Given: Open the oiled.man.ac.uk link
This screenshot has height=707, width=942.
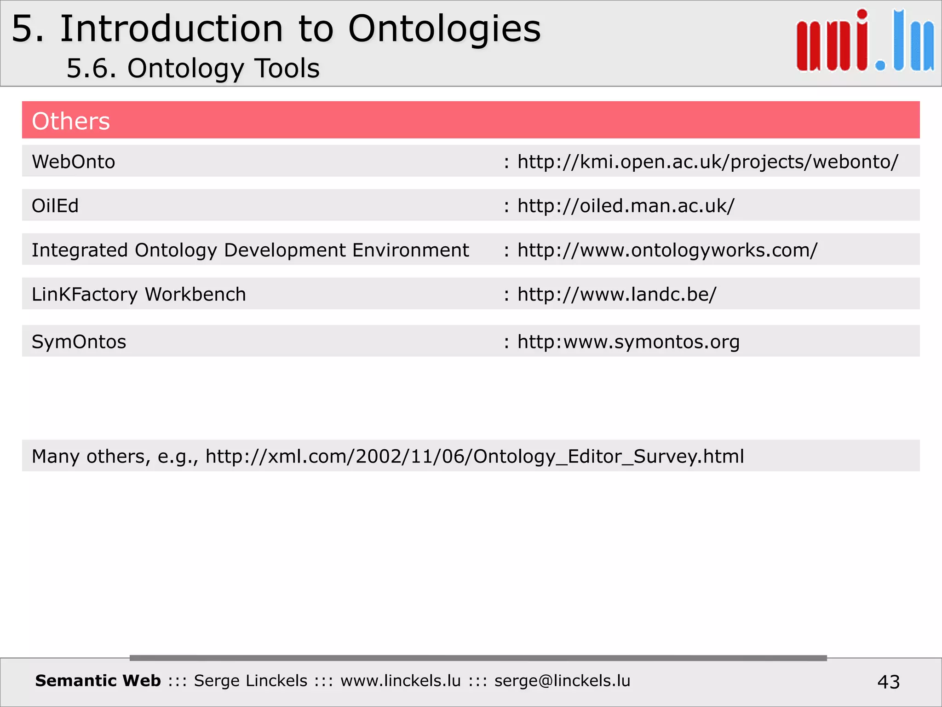Looking at the screenshot, I should (x=626, y=205).
